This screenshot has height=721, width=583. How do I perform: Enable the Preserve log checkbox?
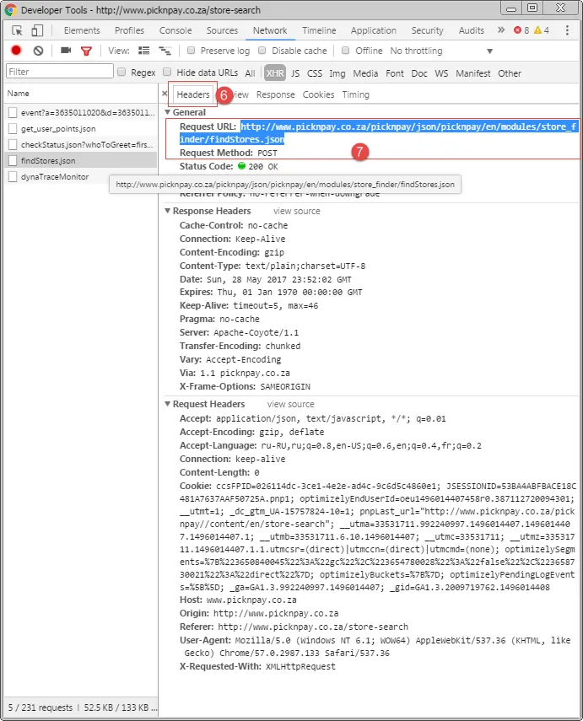[191, 50]
